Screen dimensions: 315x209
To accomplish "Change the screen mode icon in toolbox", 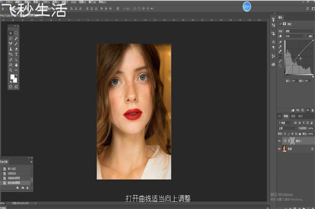I will (16, 86).
